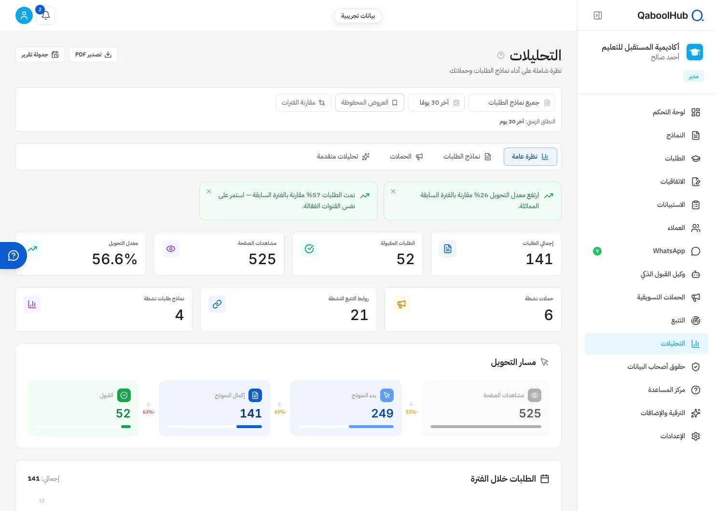Toggle مقارنة الفترات comparison
The width and height of the screenshot is (716, 511).
[303, 103]
